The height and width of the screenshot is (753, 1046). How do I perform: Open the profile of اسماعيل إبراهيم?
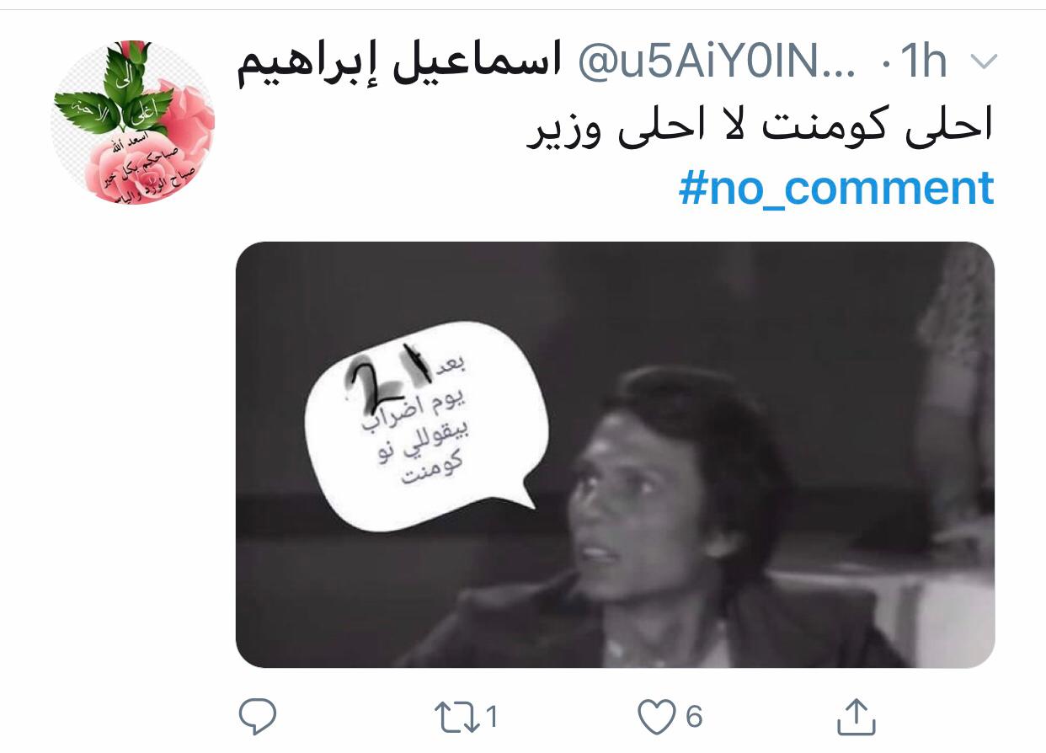pyautogui.click(x=398, y=61)
